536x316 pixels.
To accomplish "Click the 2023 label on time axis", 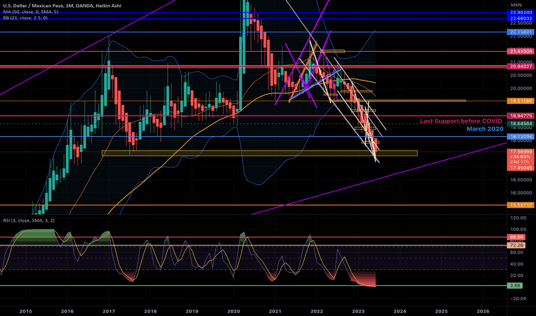I will coord(358,311).
